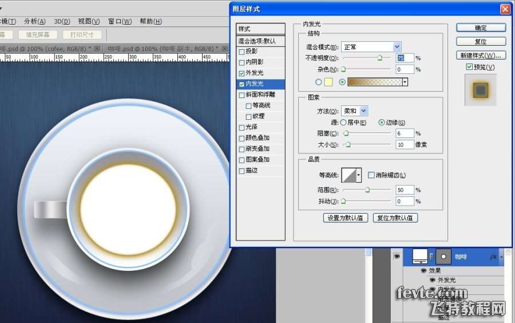Enable the 描边 style checkbox
515x323 pixels.
(x=241, y=171)
